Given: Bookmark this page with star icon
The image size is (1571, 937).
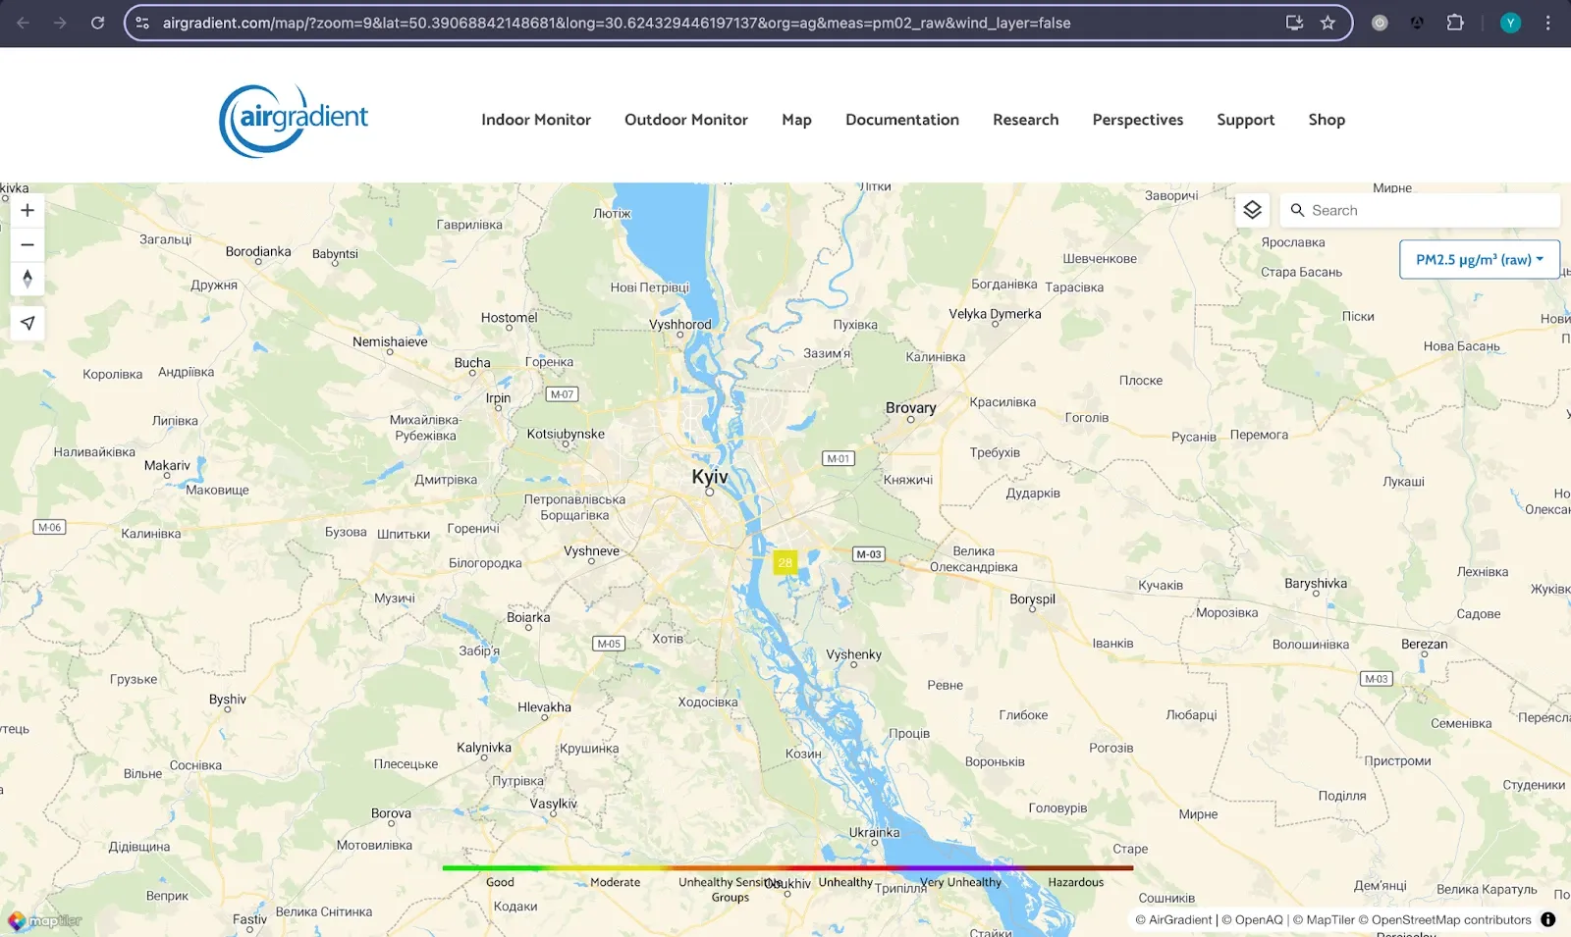Looking at the screenshot, I should (1327, 23).
